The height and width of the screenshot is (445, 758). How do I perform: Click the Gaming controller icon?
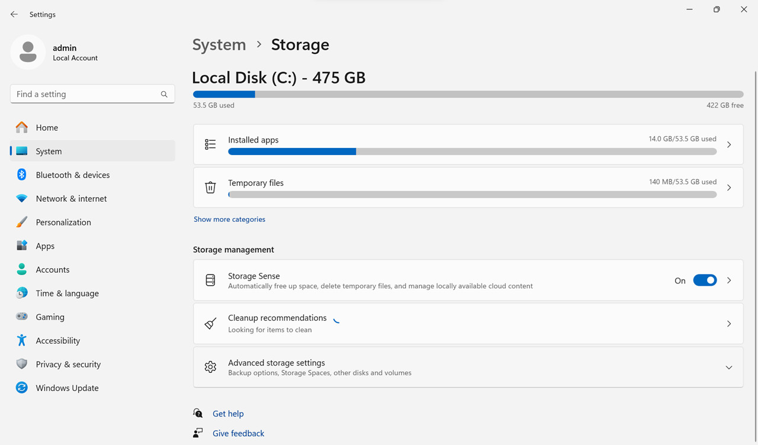pos(22,317)
